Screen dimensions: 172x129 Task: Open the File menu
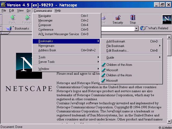coord(4,10)
